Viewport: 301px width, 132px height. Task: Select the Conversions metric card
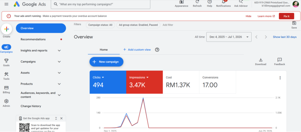coord(218,82)
